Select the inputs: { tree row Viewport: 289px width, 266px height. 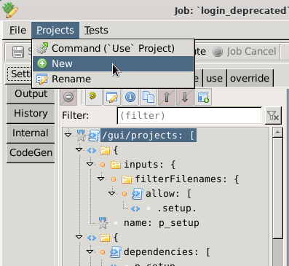149,165
